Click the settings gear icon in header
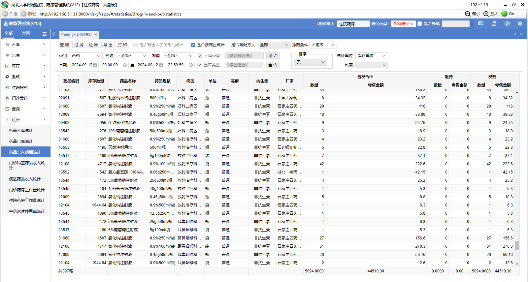Viewport: 528px width, 282px height. tap(520, 24)
